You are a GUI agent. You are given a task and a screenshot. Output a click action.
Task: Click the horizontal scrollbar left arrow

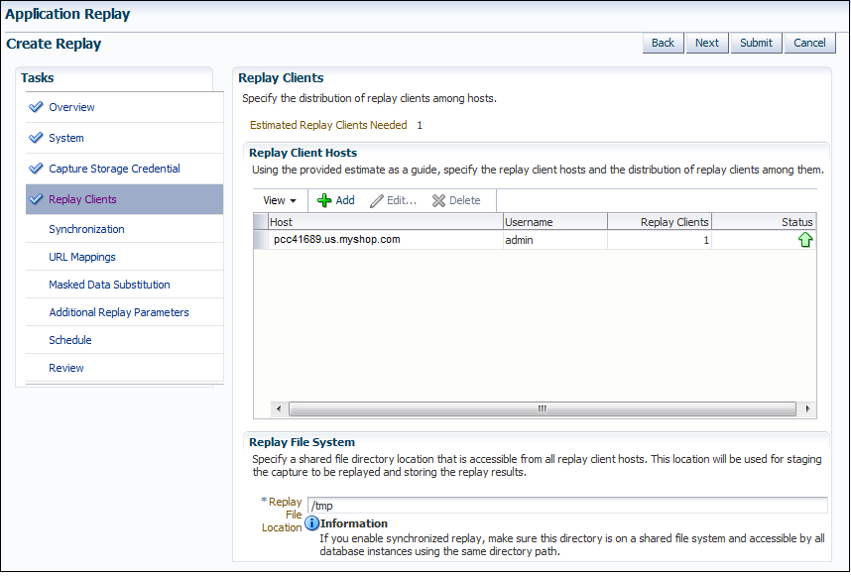[x=279, y=408]
